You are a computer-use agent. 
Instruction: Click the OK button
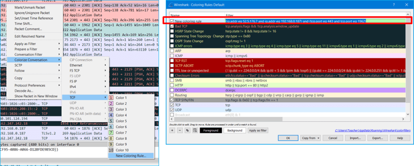coord(288,138)
